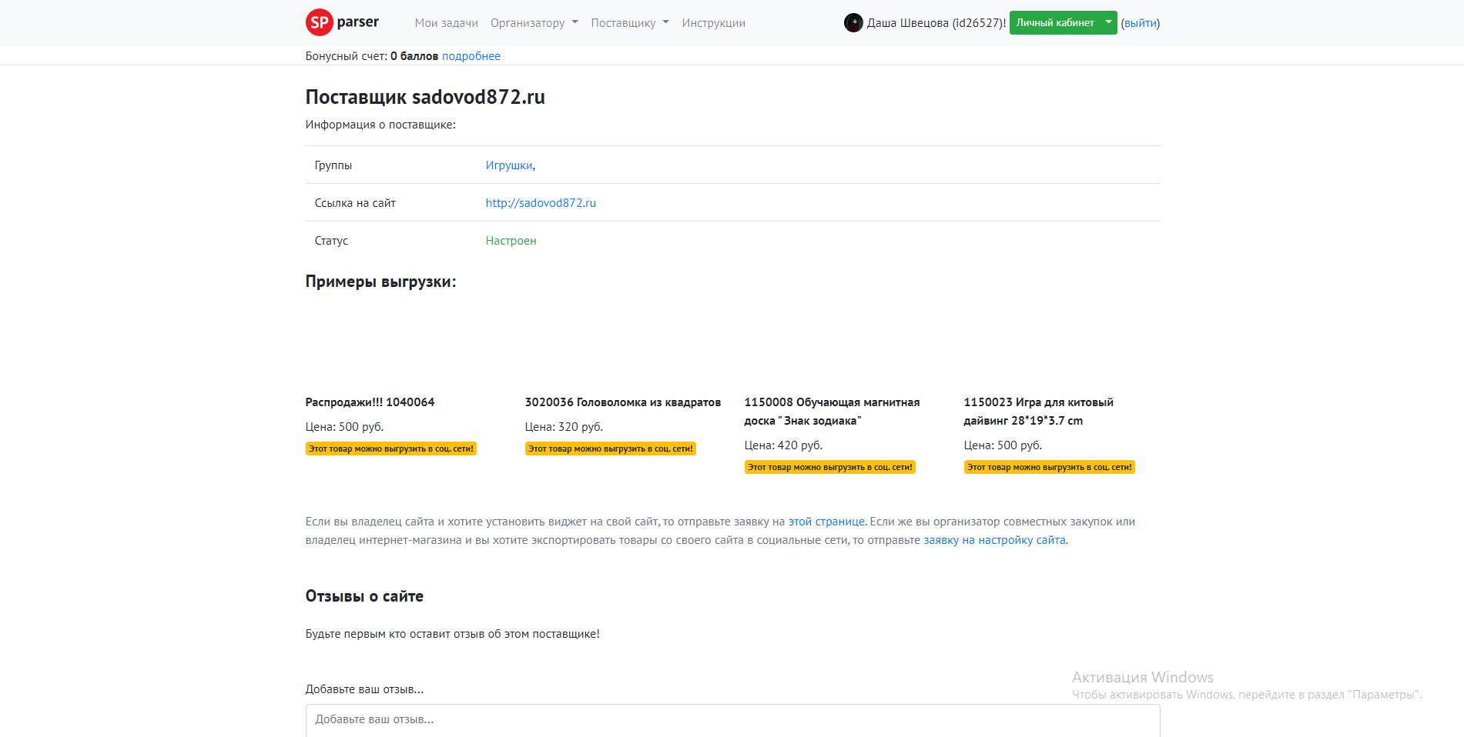
Task: Open the Игрушки group link
Action: 509,165
